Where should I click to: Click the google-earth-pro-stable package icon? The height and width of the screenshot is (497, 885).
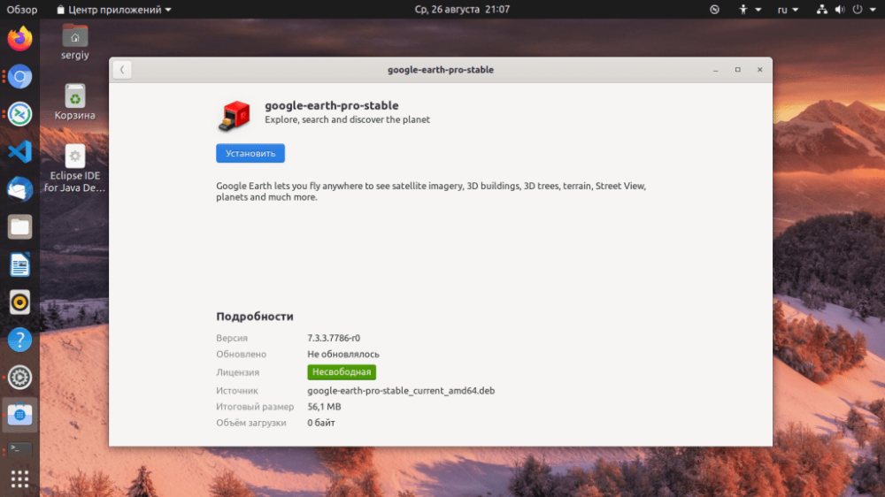click(235, 115)
